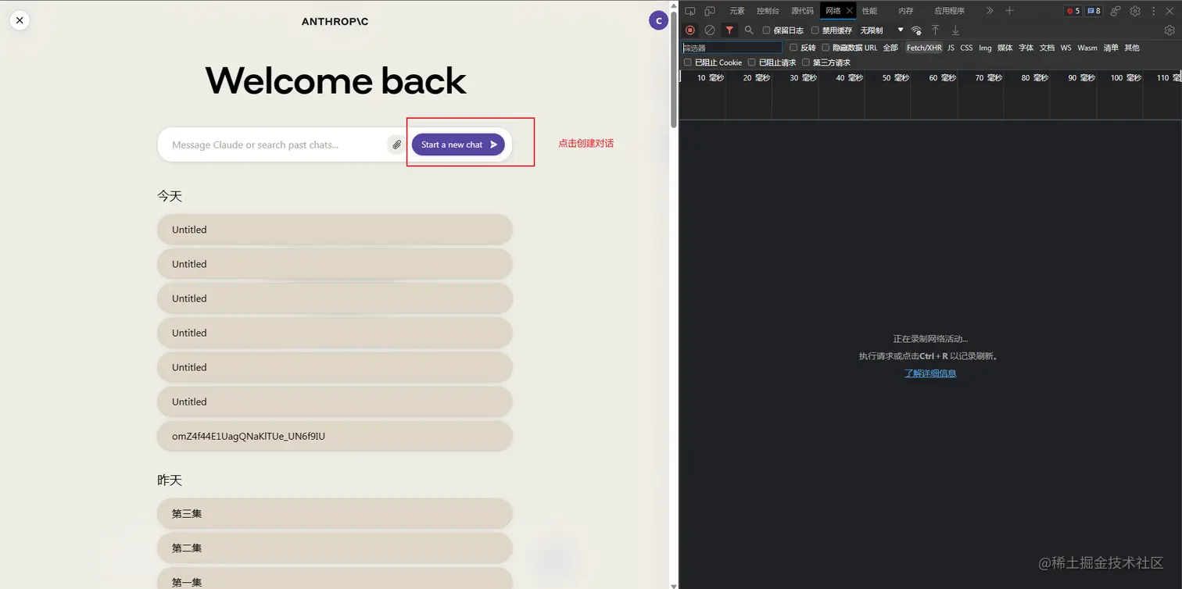Select the 全部 request type filter
1182x589 pixels.
point(890,48)
